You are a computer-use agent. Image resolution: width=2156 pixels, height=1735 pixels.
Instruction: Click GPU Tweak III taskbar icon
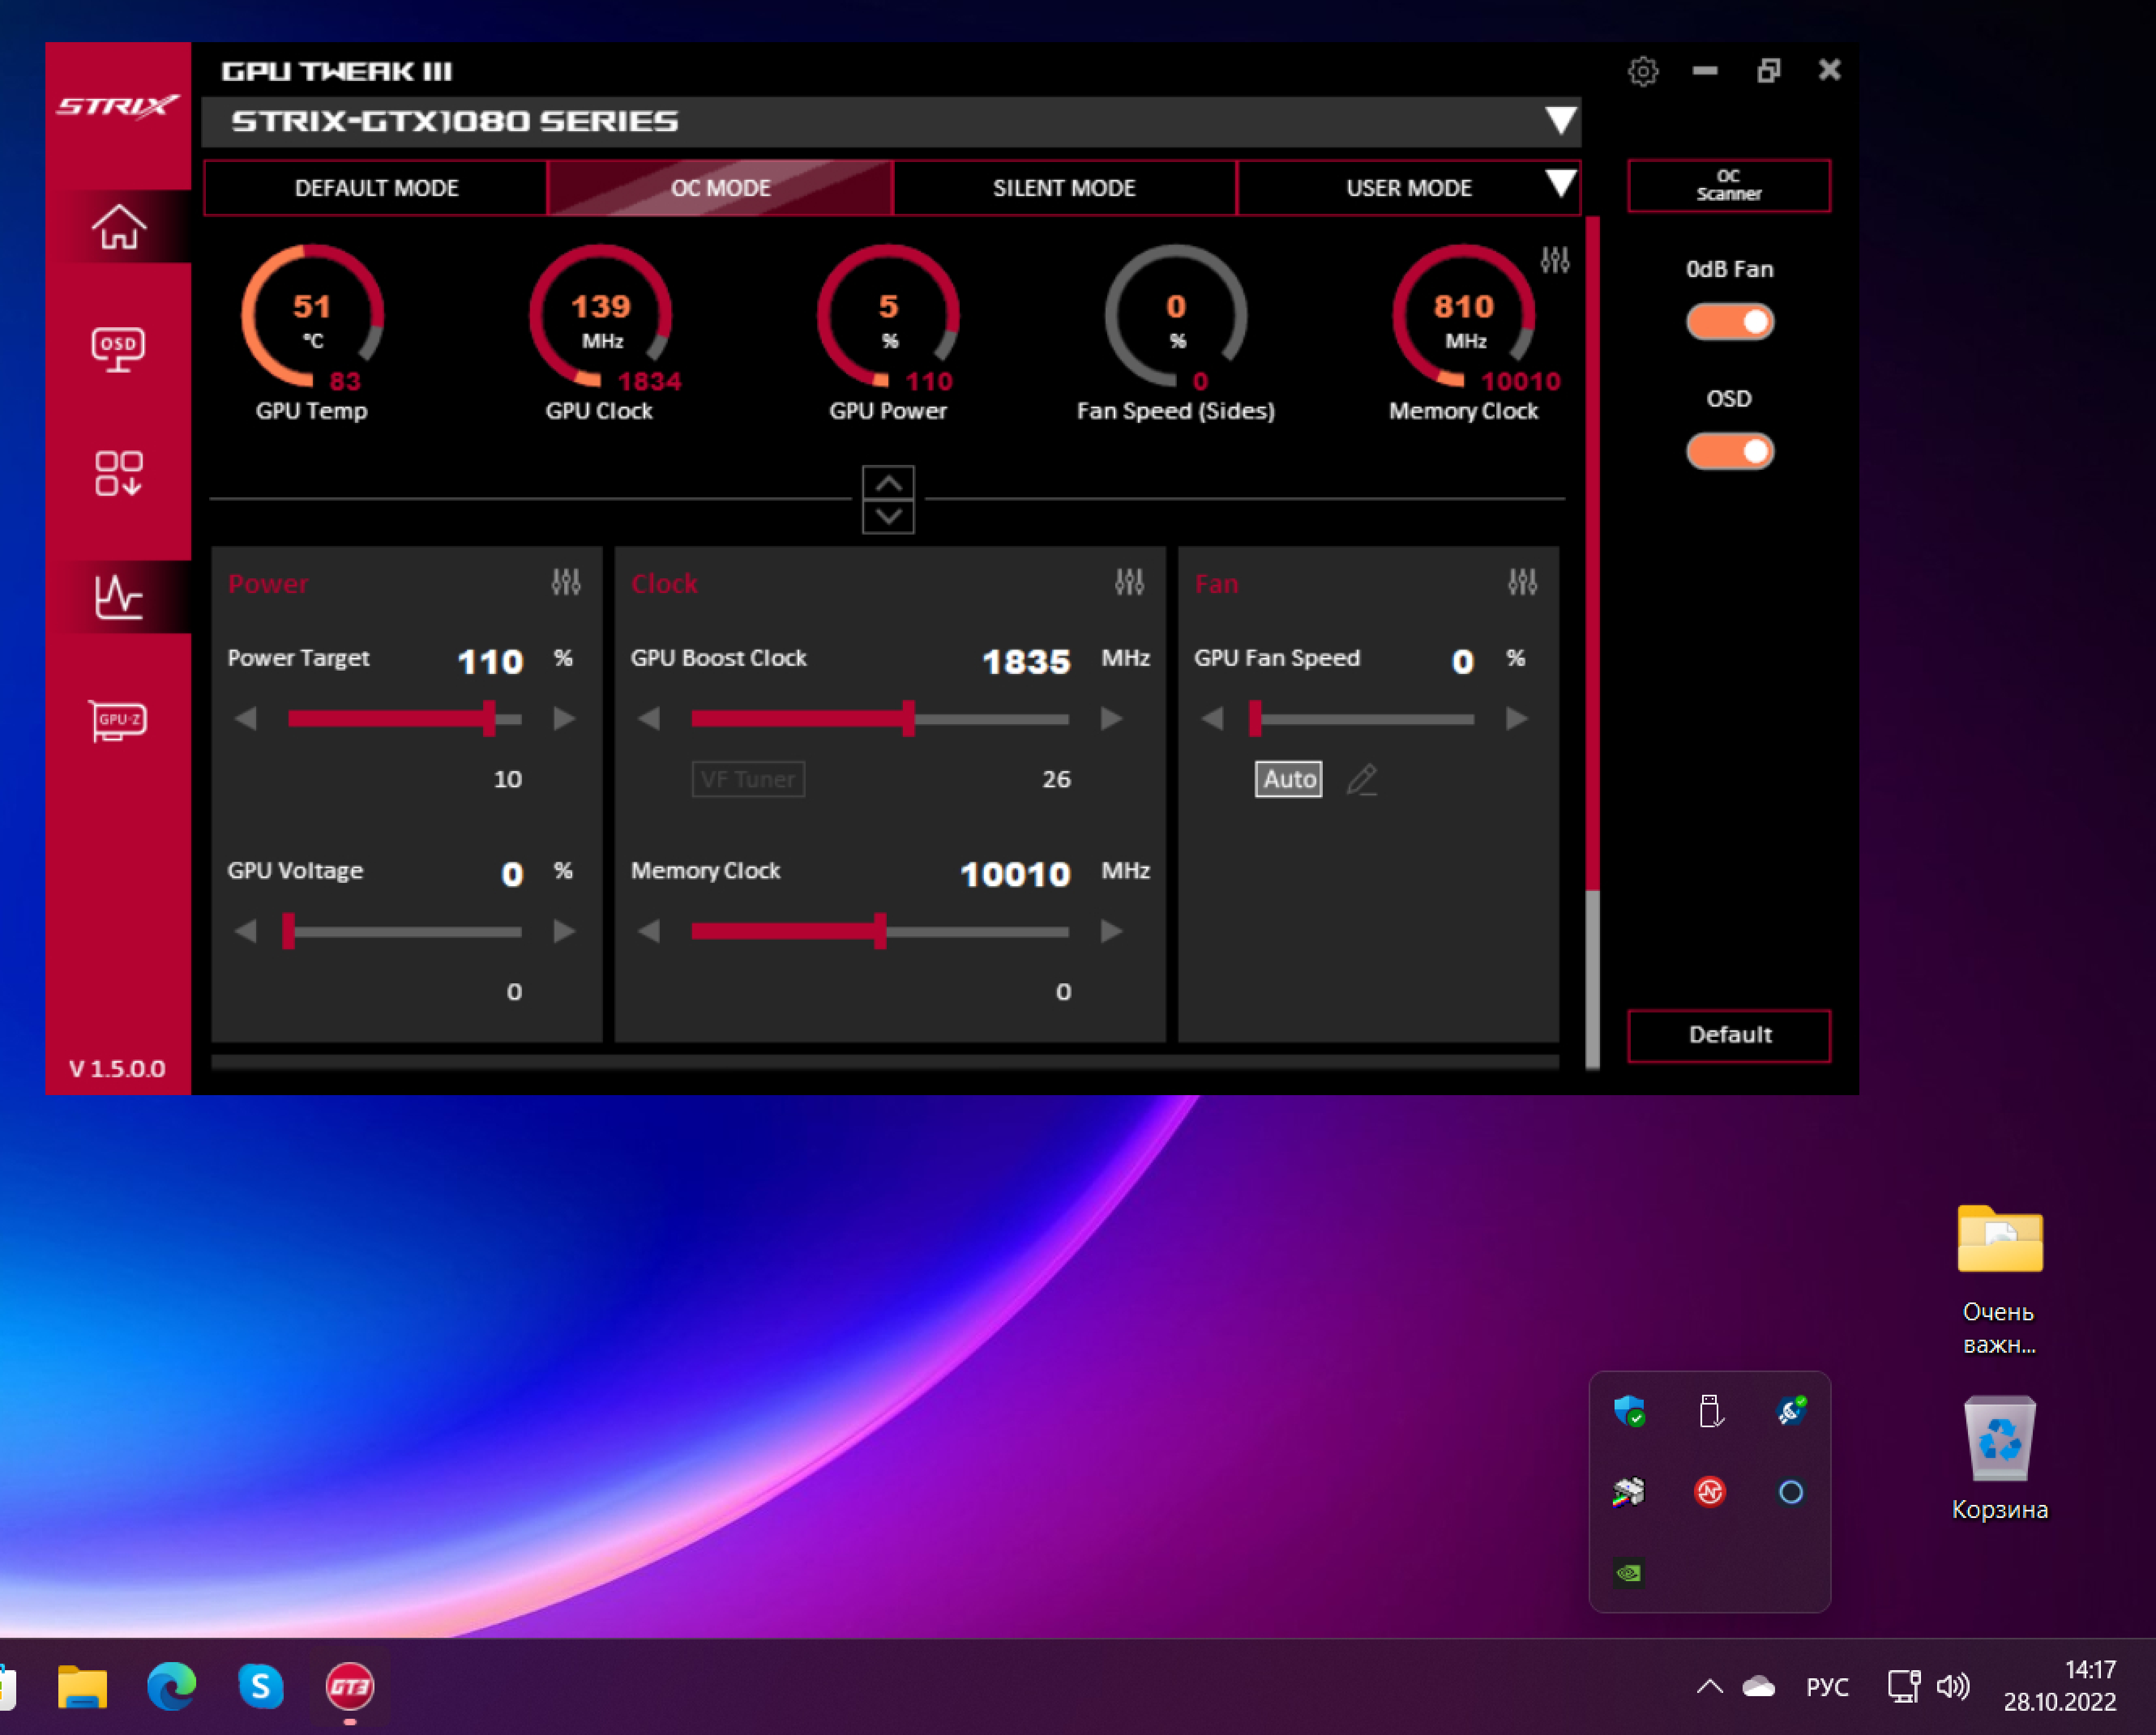coord(350,1687)
